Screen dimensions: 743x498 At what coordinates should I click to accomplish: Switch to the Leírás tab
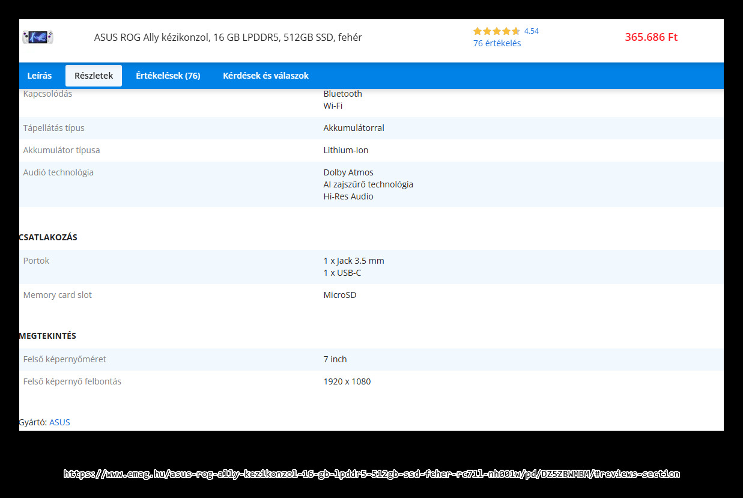(x=40, y=76)
